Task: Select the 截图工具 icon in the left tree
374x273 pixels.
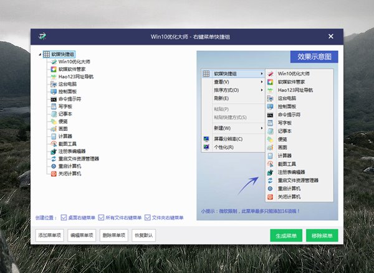Action: pyautogui.click(x=54, y=144)
